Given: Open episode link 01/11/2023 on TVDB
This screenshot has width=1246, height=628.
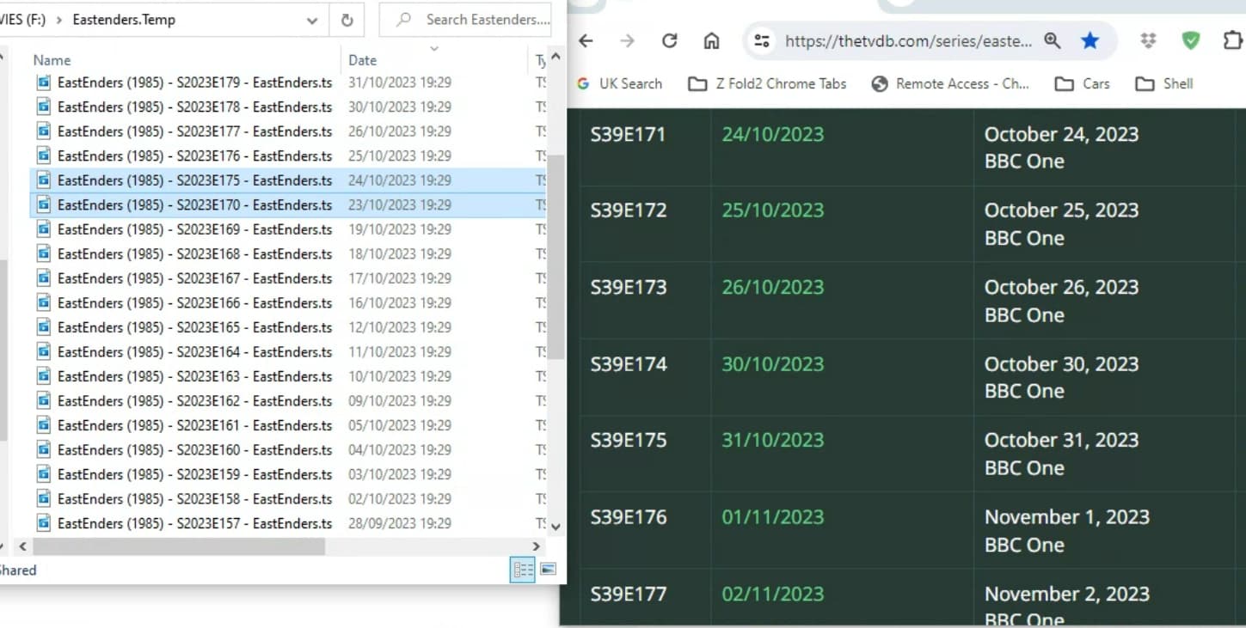Looking at the screenshot, I should click(x=772, y=516).
